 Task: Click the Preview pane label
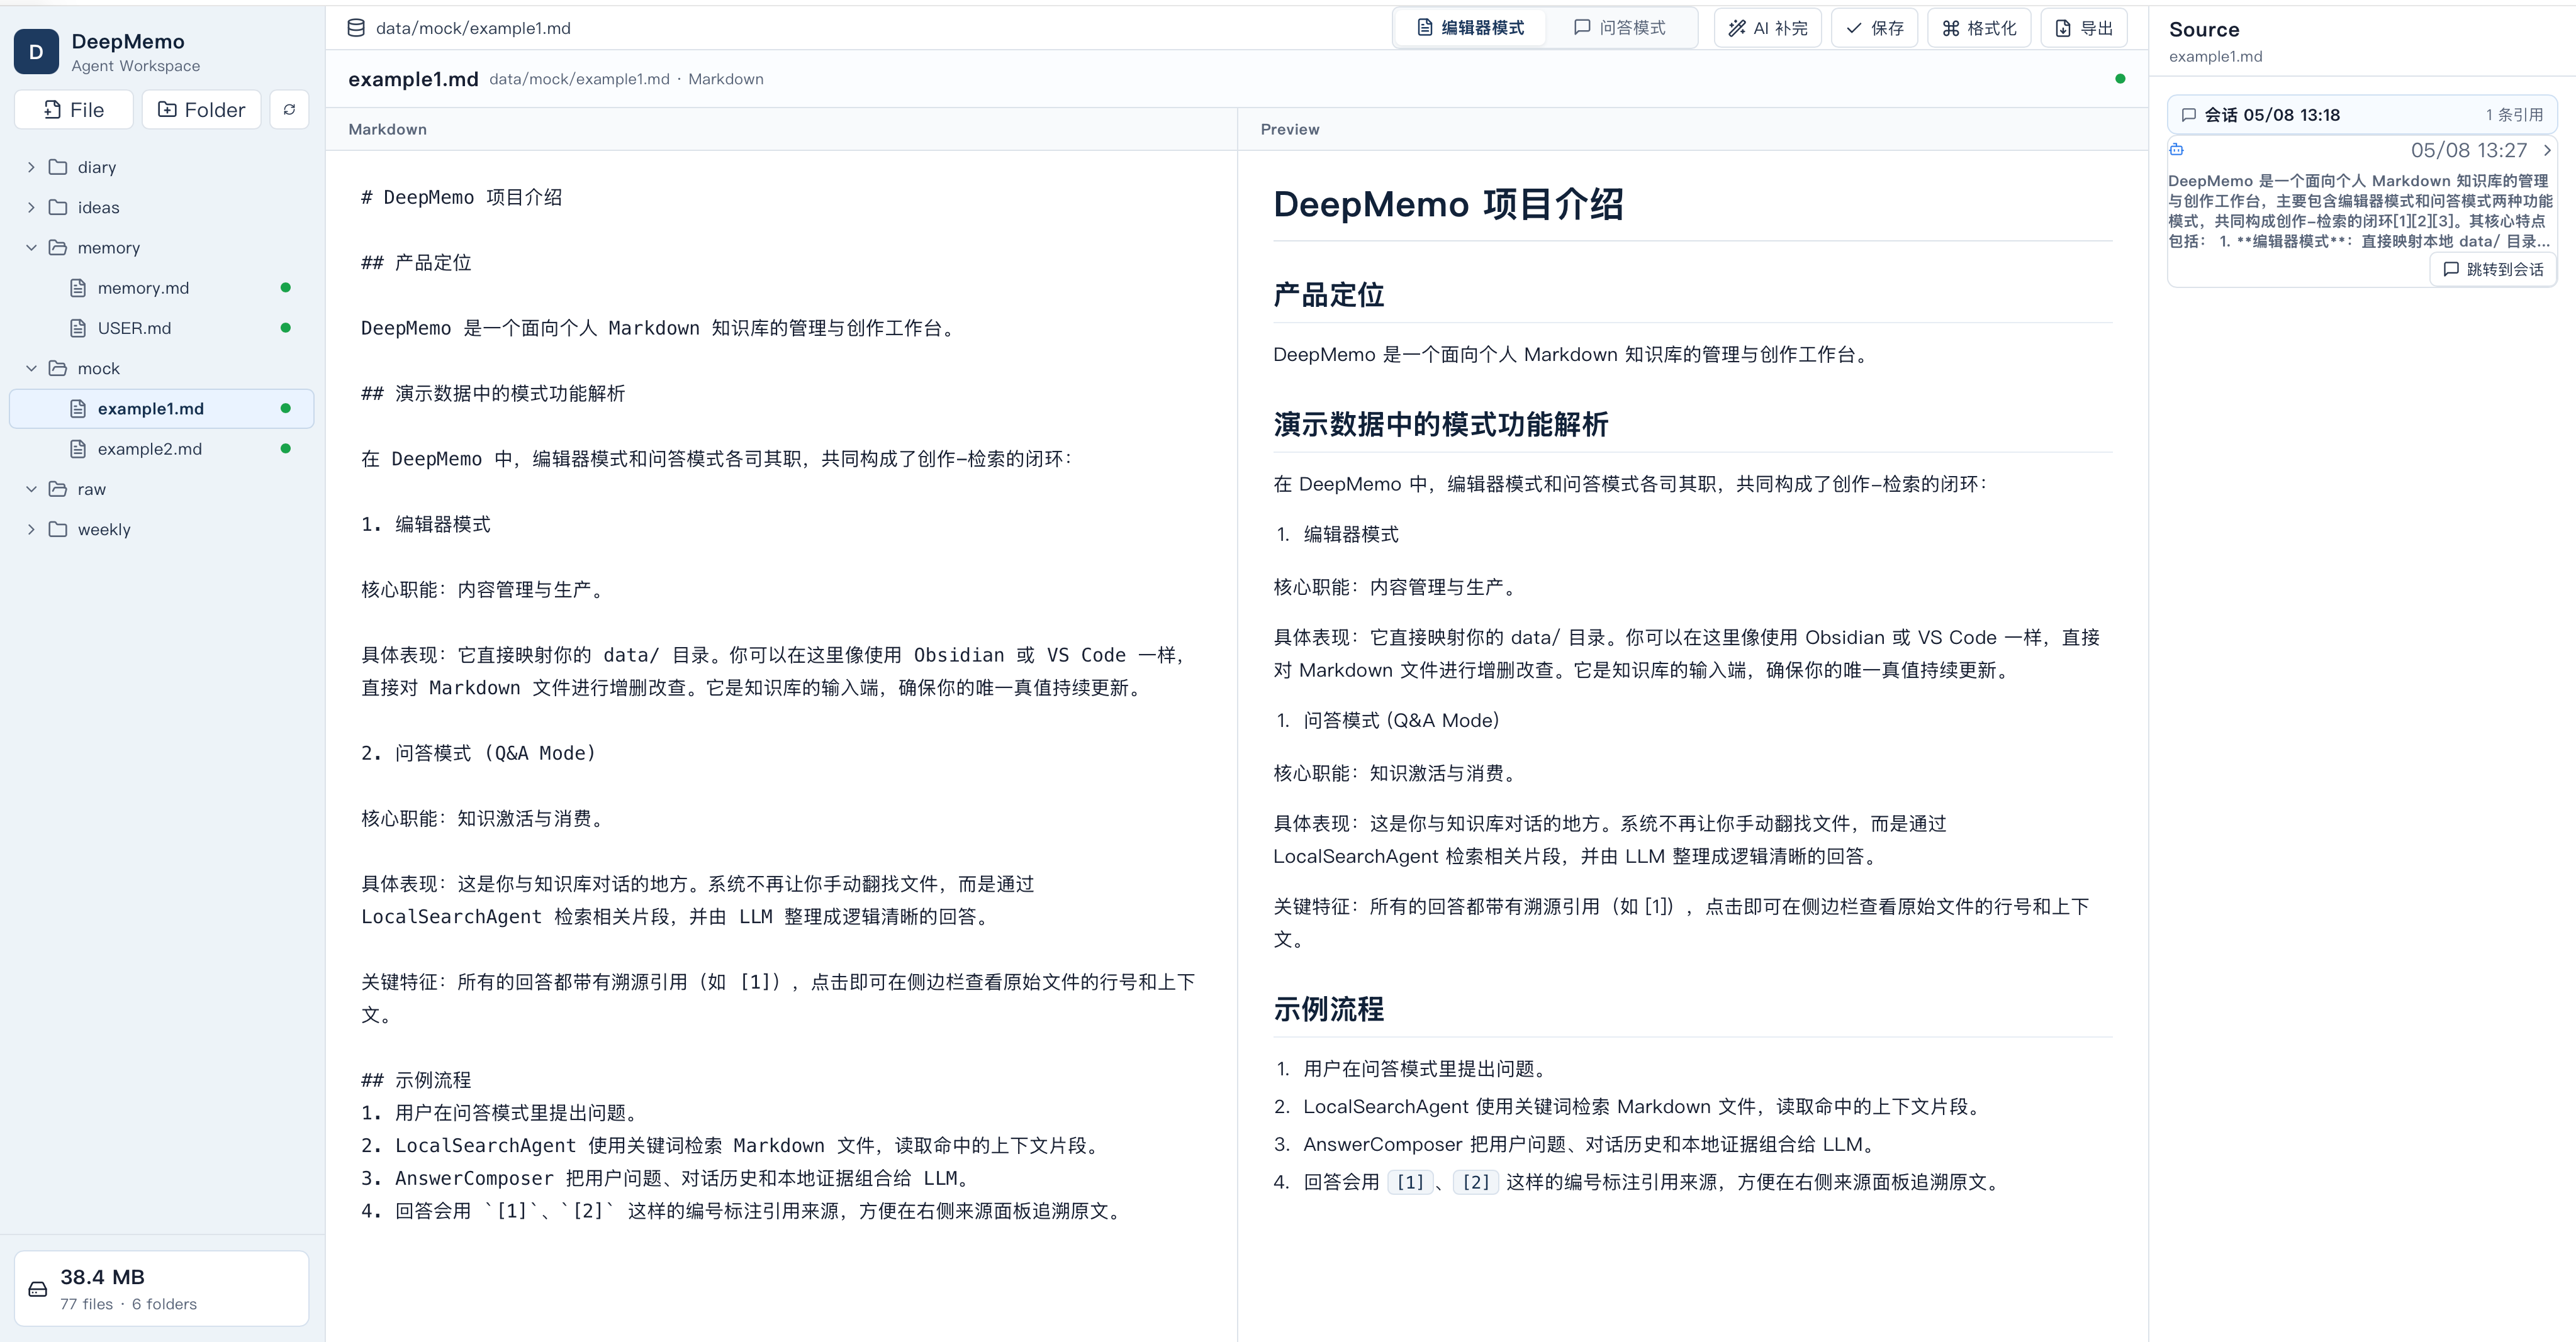click(x=1290, y=129)
